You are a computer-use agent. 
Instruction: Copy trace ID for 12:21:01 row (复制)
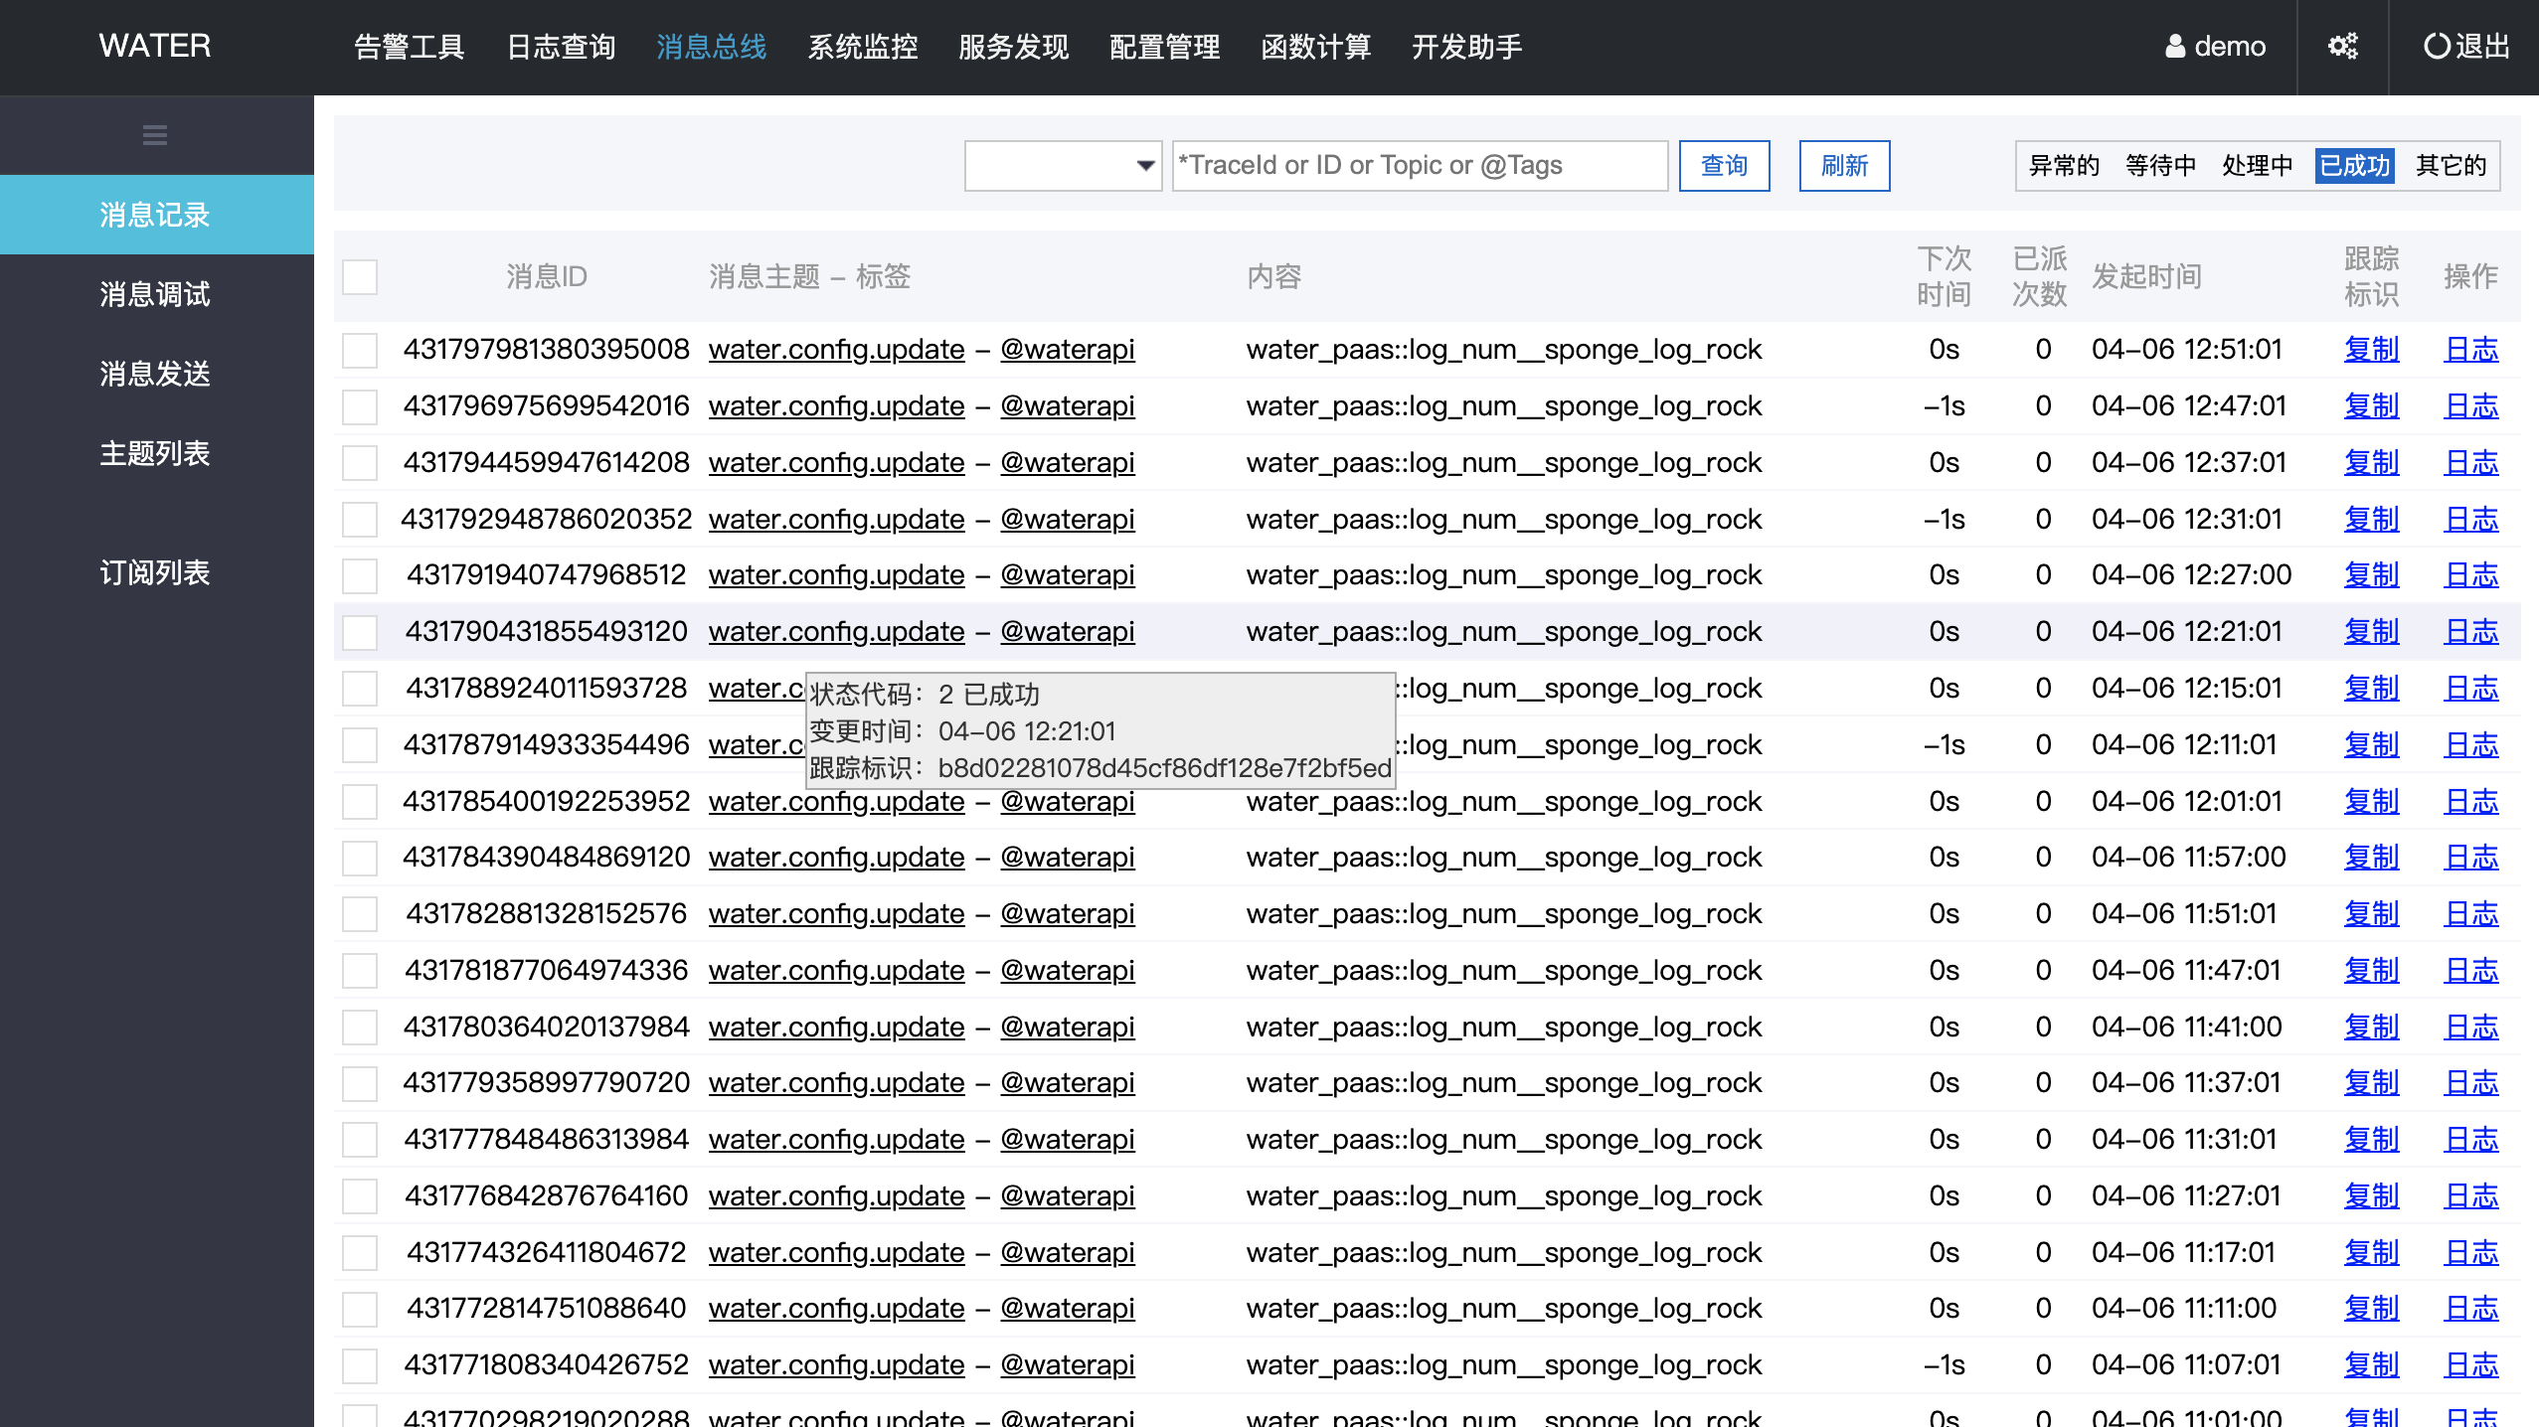(x=2371, y=632)
